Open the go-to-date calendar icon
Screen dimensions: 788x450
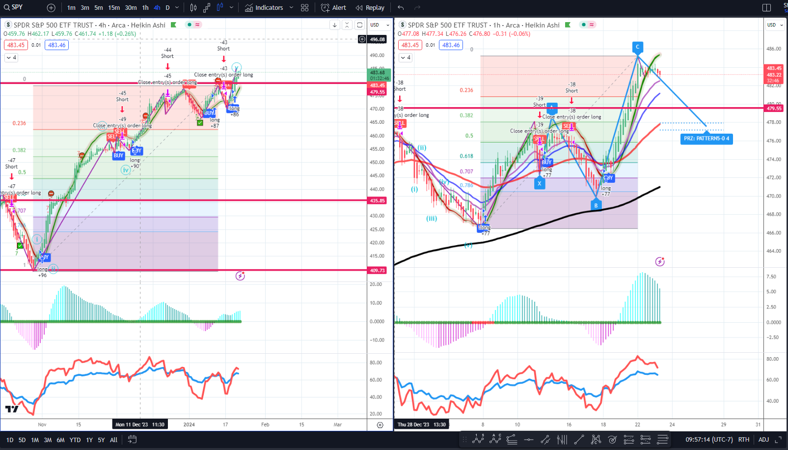[x=132, y=440]
